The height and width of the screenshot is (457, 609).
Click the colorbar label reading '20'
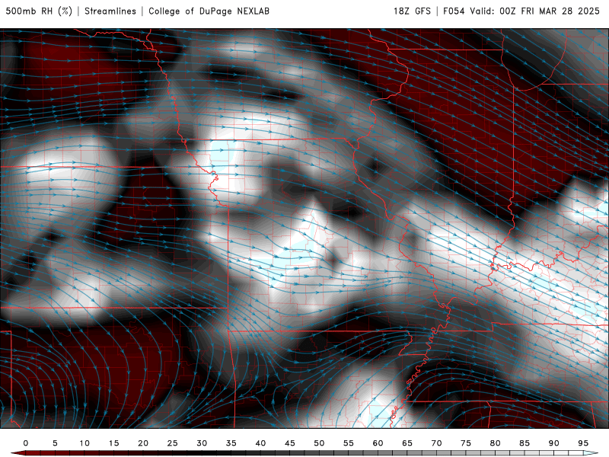click(143, 443)
